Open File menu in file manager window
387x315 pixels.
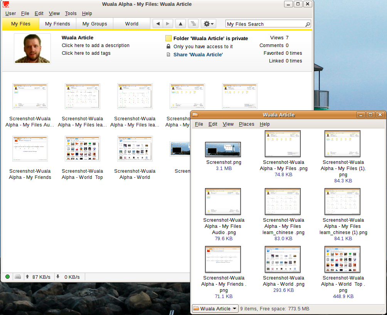tap(199, 124)
